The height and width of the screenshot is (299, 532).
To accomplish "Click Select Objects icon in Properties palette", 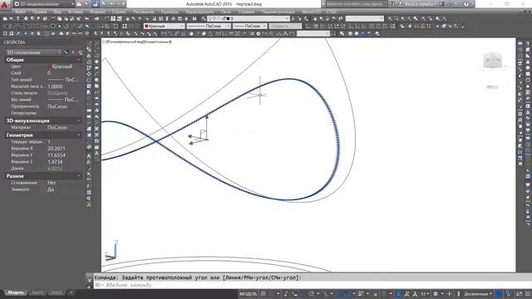I will 73,52.
